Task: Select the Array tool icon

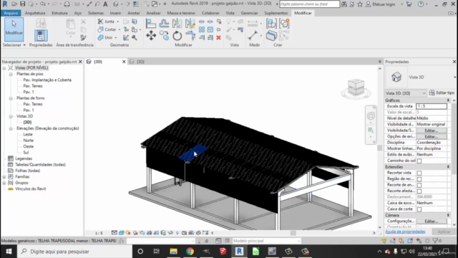Action: 202,29
